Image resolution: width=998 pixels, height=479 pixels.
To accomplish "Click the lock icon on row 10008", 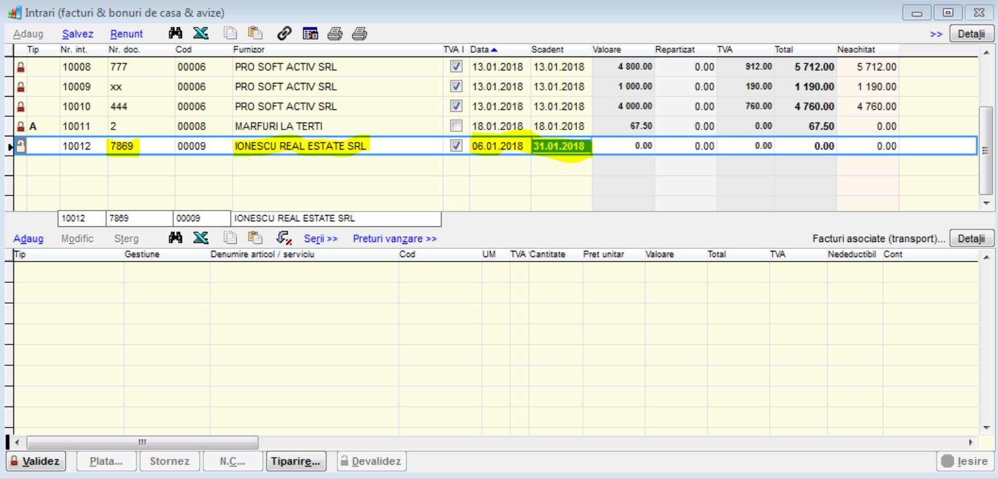I will coord(21,67).
